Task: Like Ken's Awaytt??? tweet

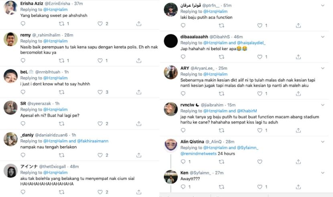Action: pyautogui.click(x=260, y=187)
